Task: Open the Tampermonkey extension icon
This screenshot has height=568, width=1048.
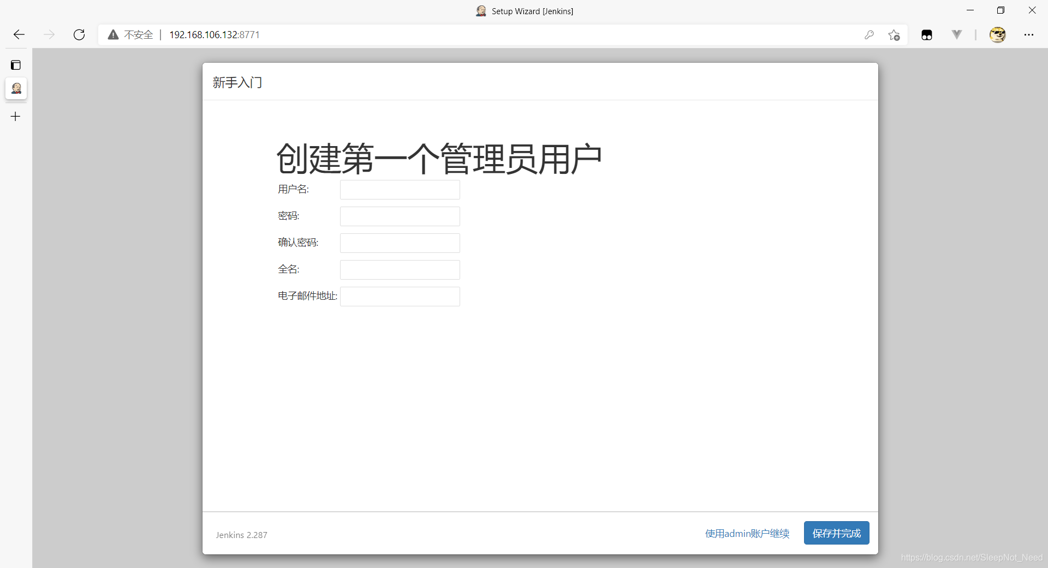Action: pos(927,35)
